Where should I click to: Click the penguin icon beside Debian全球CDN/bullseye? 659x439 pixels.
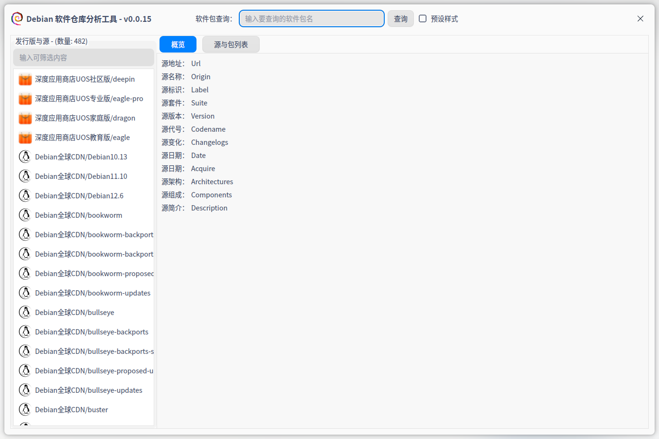point(25,312)
